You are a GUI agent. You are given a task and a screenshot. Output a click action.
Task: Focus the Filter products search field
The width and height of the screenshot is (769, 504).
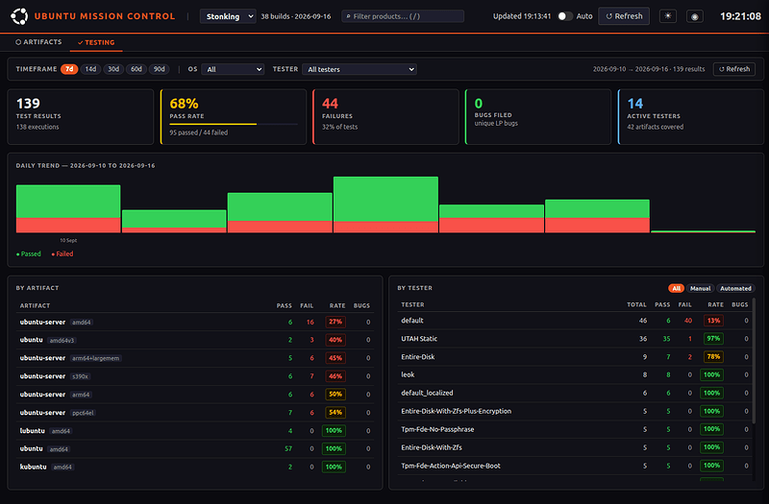pyautogui.click(x=403, y=16)
